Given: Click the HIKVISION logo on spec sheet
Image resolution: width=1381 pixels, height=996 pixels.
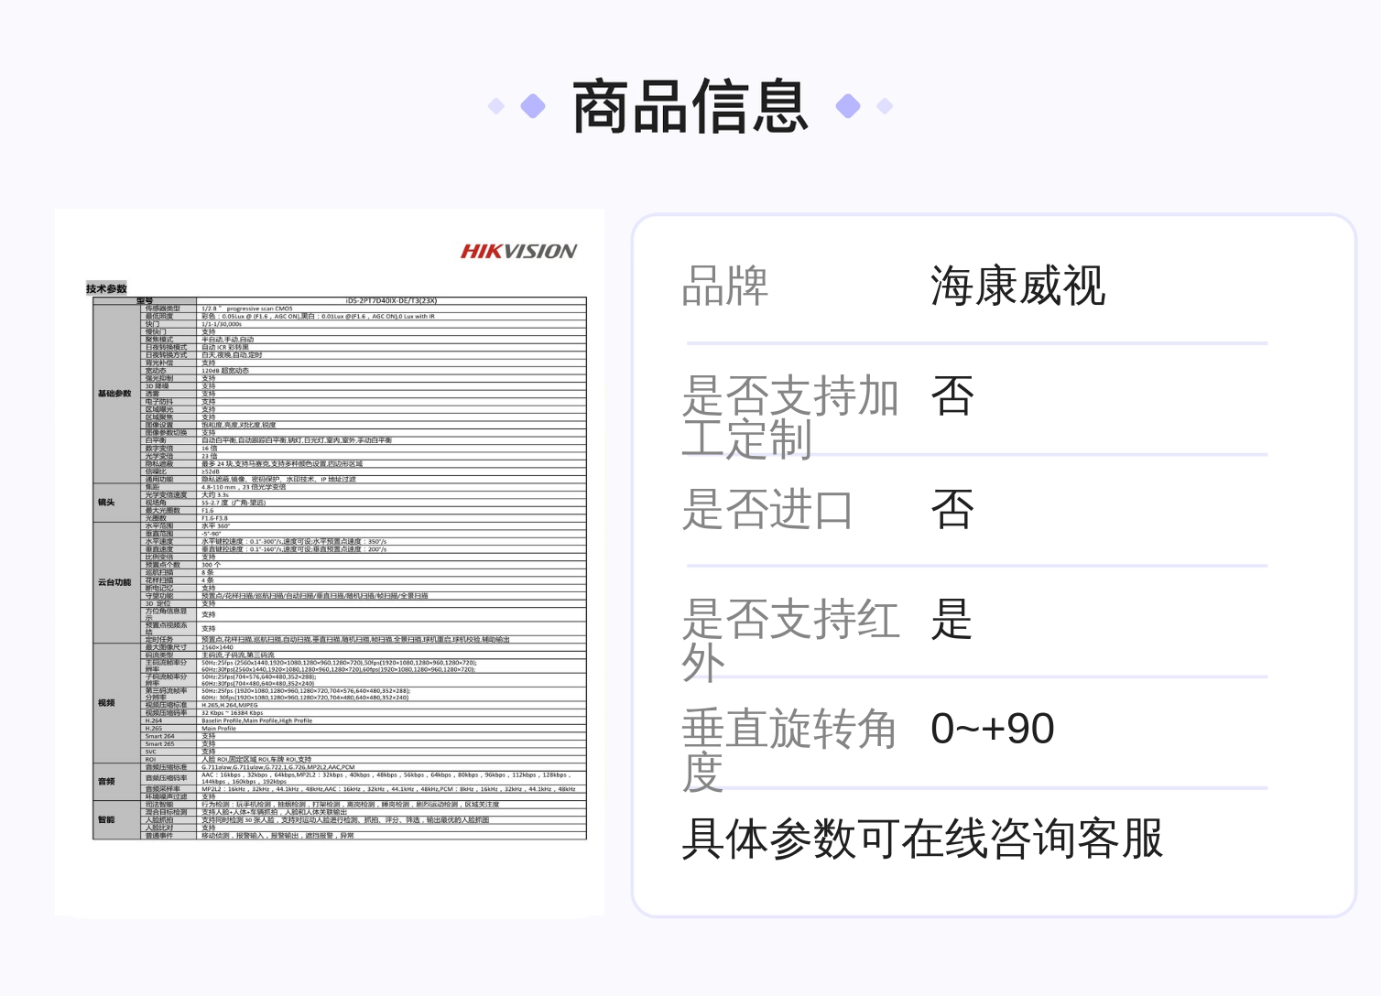Looking at the screenshot, I should 518,252.
